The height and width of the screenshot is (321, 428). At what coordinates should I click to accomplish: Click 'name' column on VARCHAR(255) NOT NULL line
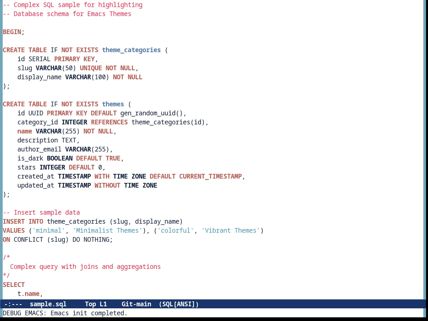pyautogui.click(x=25, y=131)
